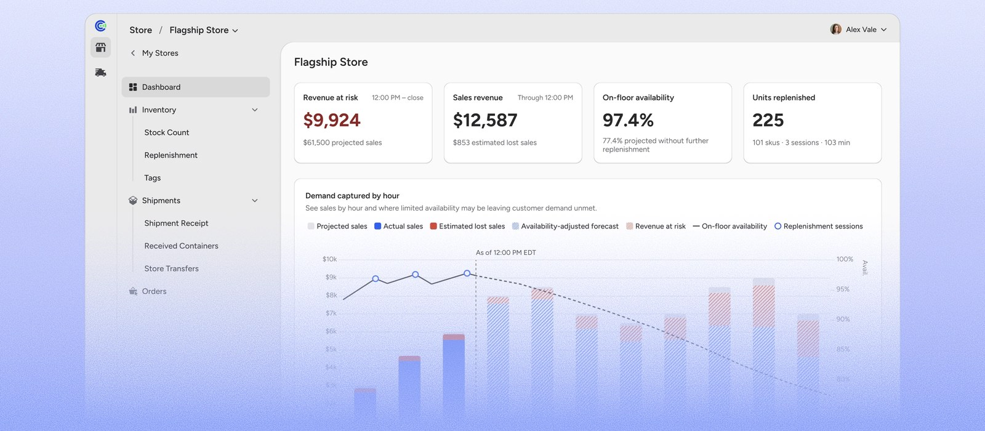The image size is (985, 431).
Task: Select Dashboard in the sidebar
Action: click(196, 87)
